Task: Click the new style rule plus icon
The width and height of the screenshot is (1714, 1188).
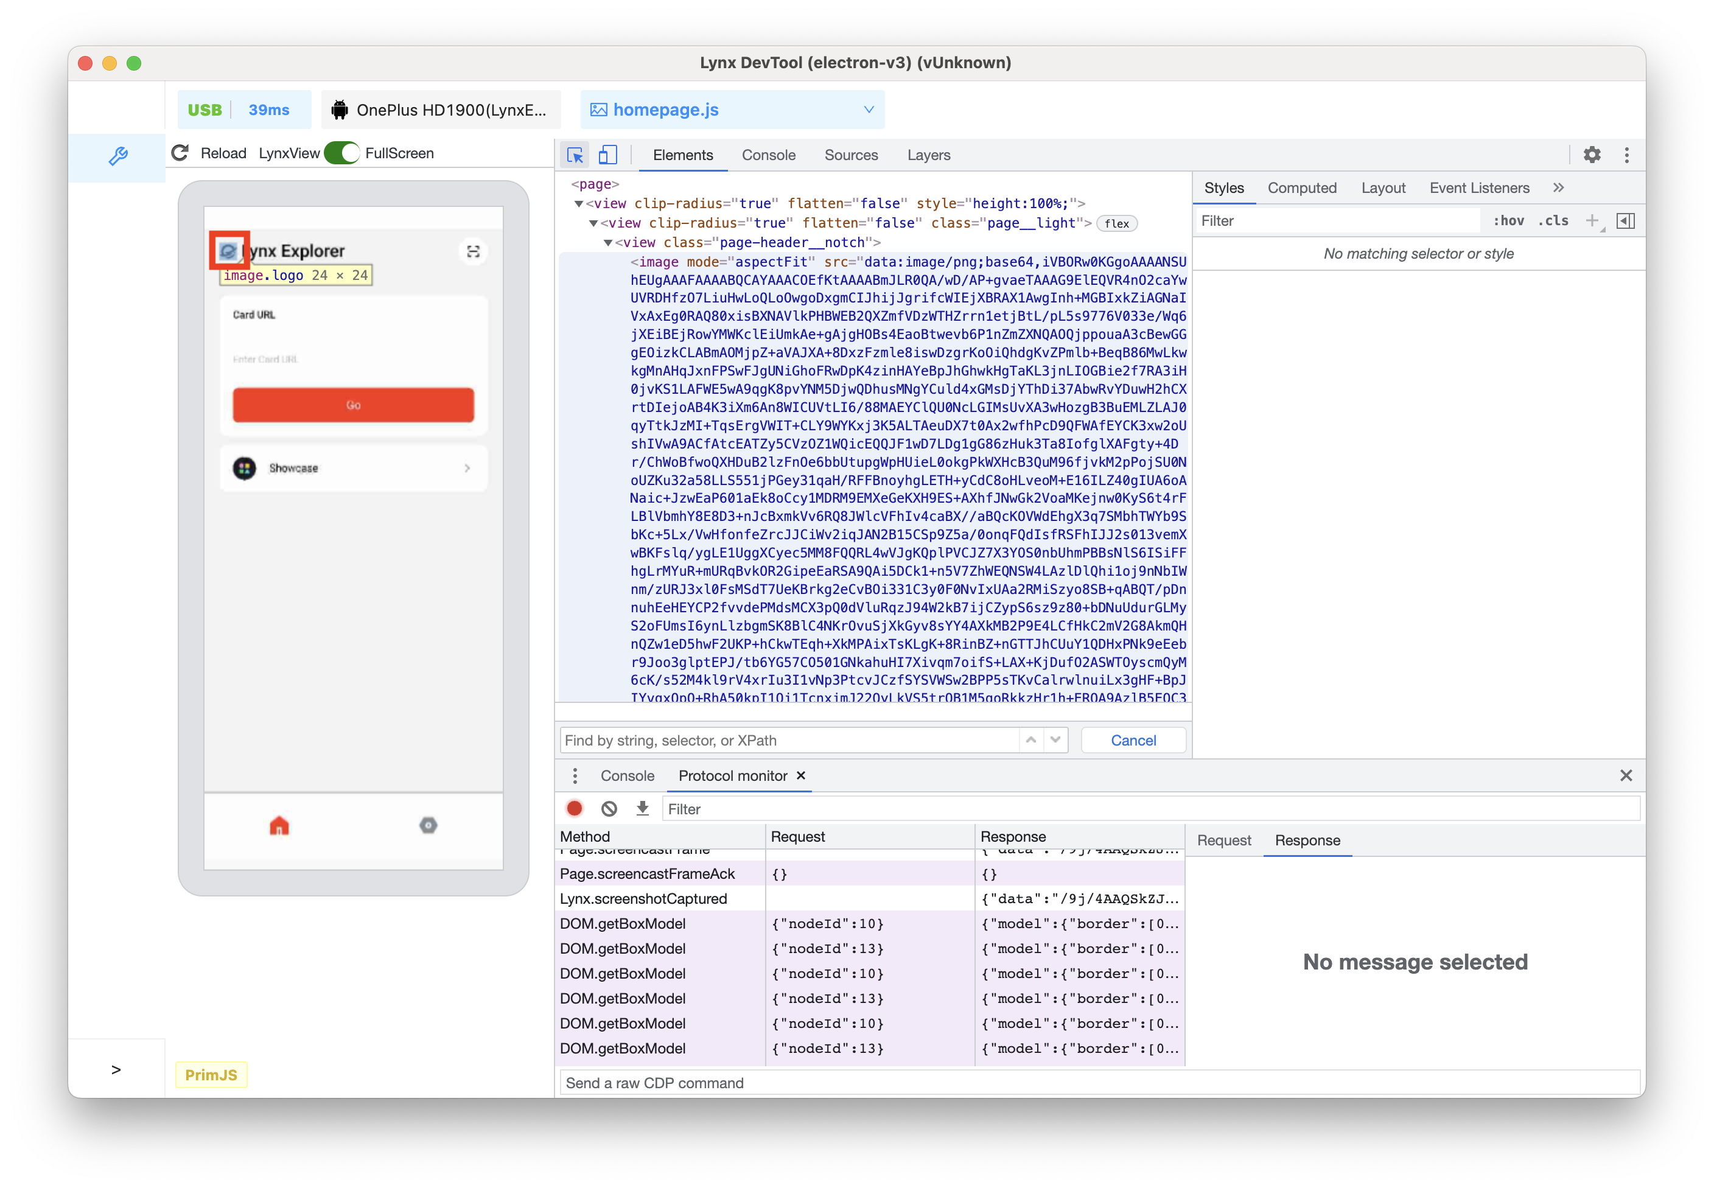Action: (x=1591, y=221)
